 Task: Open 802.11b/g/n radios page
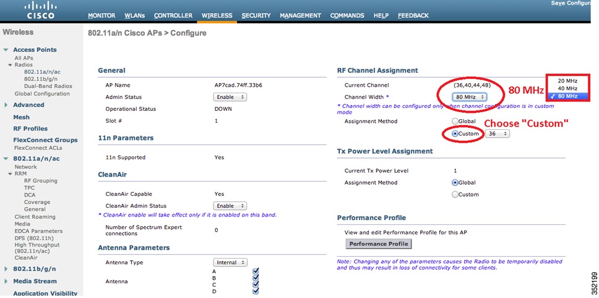click(x=40, y=79)
